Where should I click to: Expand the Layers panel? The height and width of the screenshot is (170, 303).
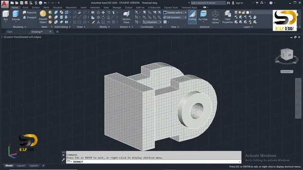click(x=248, y=27)
